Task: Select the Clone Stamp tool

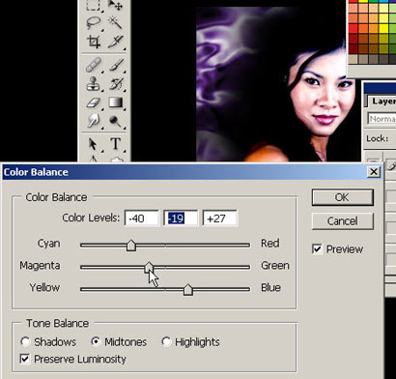Action: (x=94, y=83)
